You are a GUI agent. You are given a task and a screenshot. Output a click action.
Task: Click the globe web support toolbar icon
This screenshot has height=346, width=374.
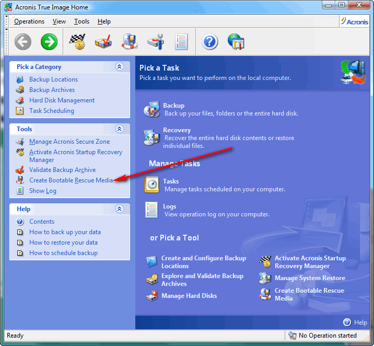coord(236,42)
